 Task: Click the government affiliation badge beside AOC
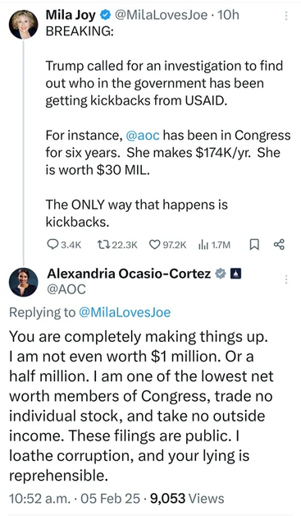coord(236,274)
